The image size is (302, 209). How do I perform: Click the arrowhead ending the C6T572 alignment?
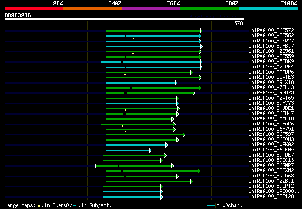click(201, 31)
